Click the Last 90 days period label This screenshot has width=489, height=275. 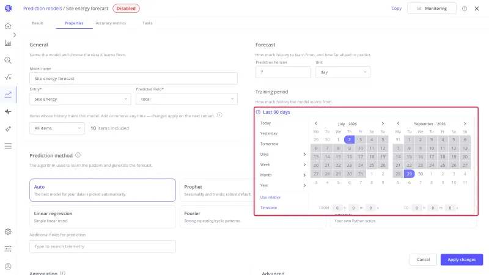tap(276, 112)
